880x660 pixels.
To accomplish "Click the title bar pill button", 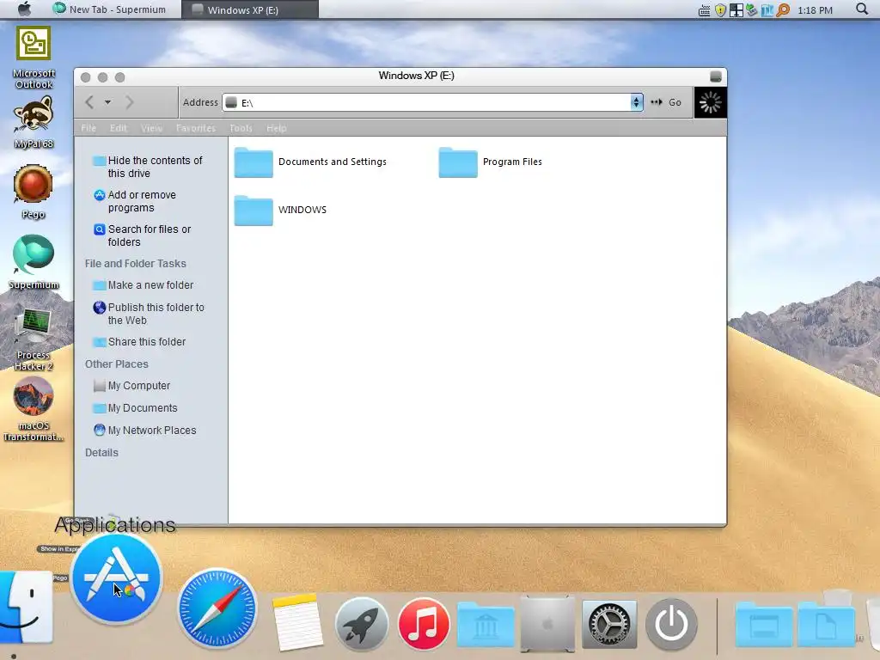I will (716, 76).
